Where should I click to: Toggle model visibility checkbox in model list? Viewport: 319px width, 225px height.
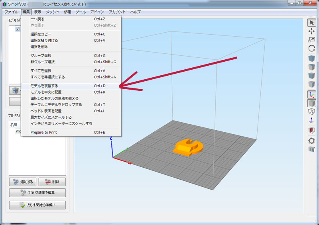tap(18, 29)
